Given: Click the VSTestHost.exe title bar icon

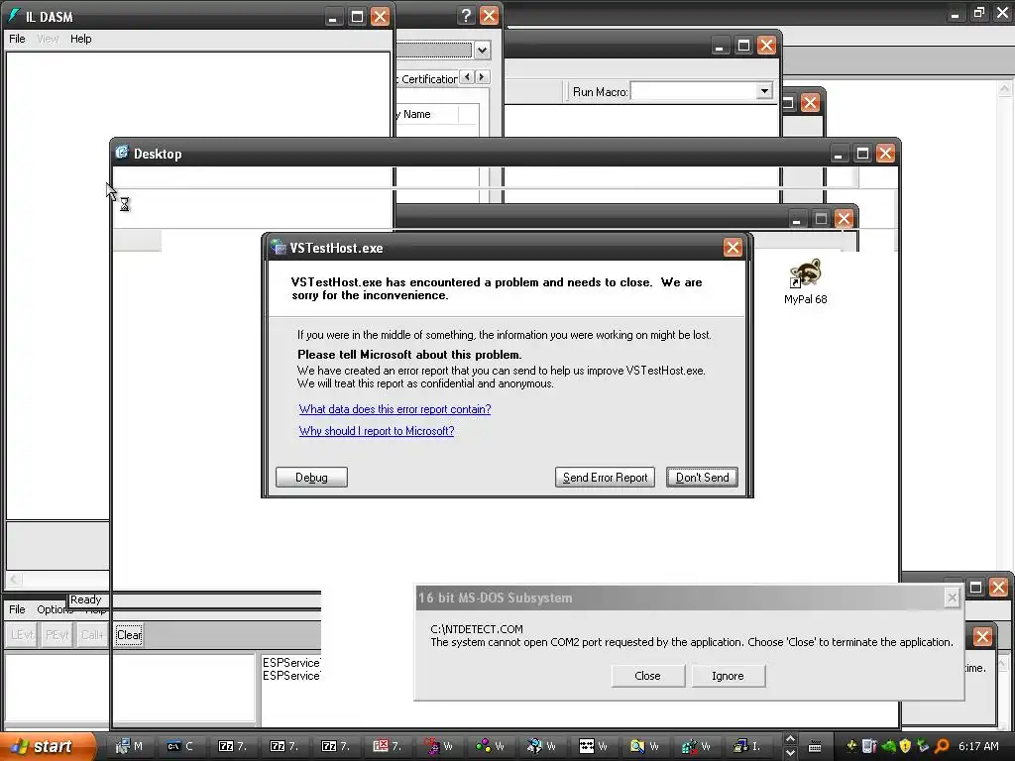Looking at the screenshot, I should 279,247.
